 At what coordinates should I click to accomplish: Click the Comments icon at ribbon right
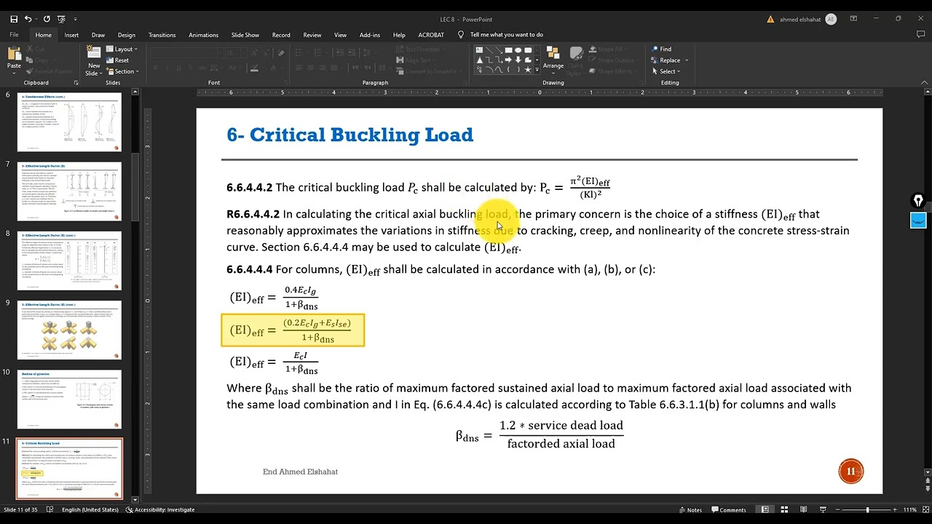click(x=920, y=35)
